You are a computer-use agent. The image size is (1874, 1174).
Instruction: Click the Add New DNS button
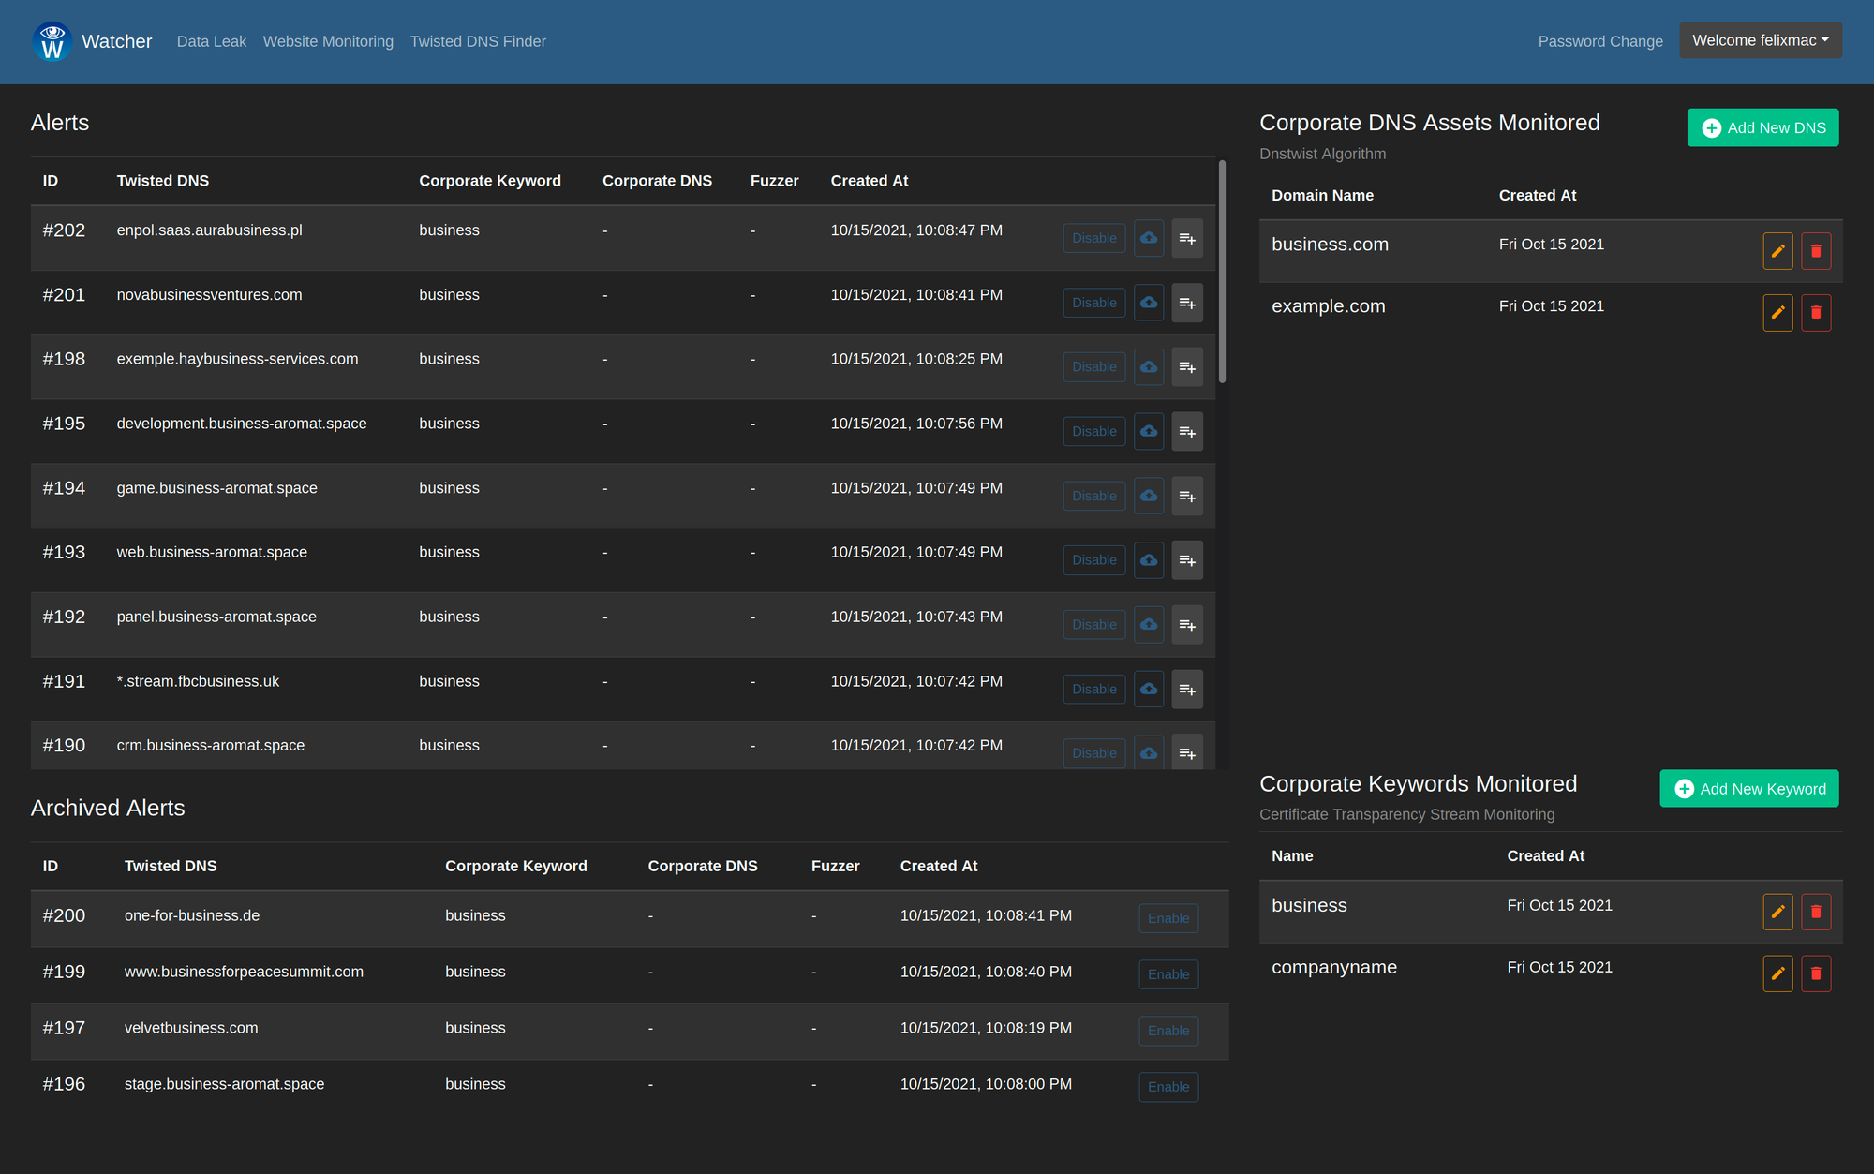(x=1762, y=127)
